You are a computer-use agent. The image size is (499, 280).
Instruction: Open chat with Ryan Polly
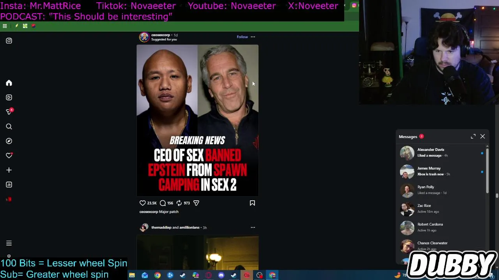click(x=442, y=190)
